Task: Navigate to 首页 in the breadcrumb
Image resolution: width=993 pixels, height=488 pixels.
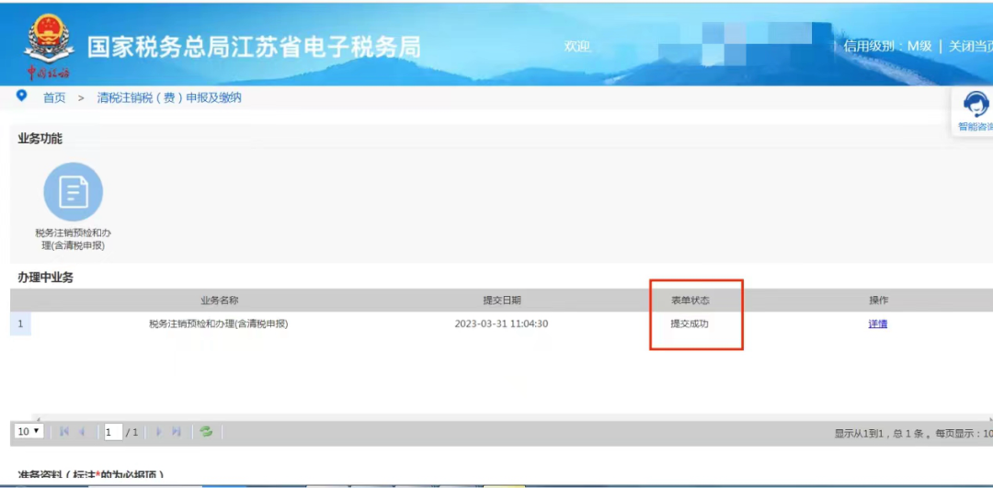Action: 54,97
